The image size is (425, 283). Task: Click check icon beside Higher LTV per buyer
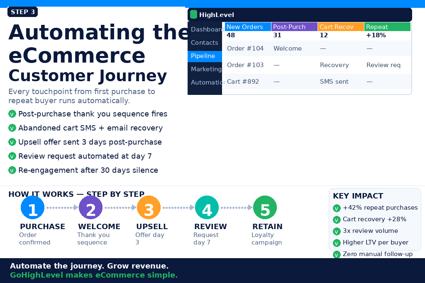click(x=337, y=243)
